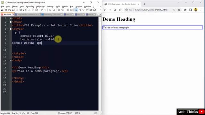Image resolution: width=205 pixels, height=115 pixels.
Task: Click the Replace icon in toolbar
Action: tap(54, 10)
